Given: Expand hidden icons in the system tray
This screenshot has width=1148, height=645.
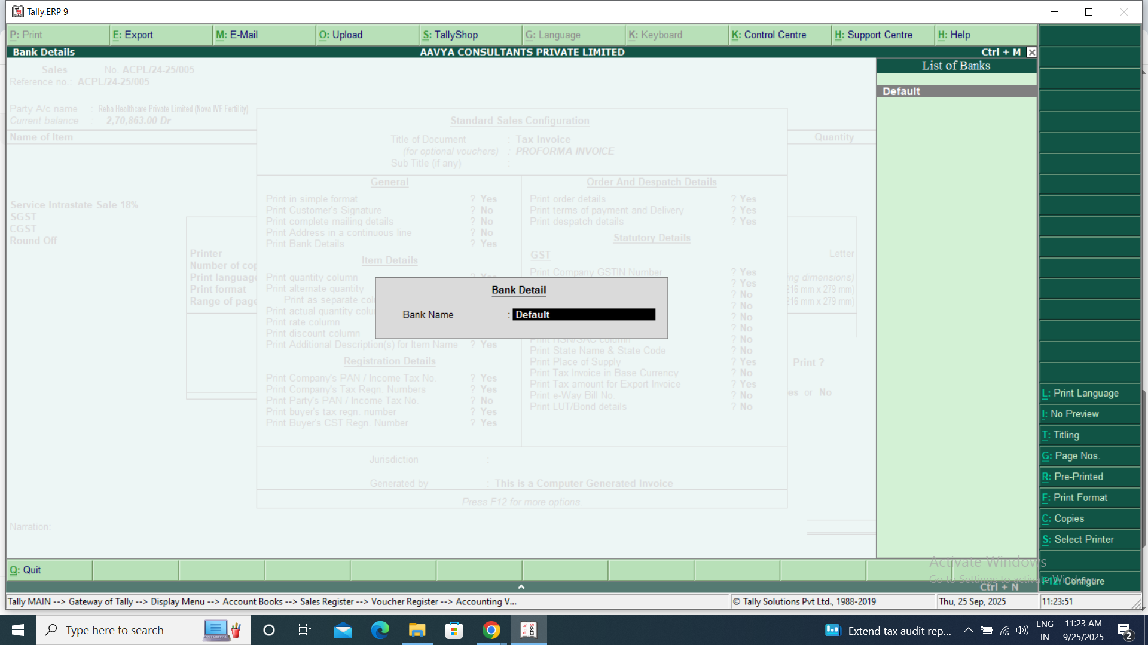Looking at the screenshot, I should coord(968,629).
